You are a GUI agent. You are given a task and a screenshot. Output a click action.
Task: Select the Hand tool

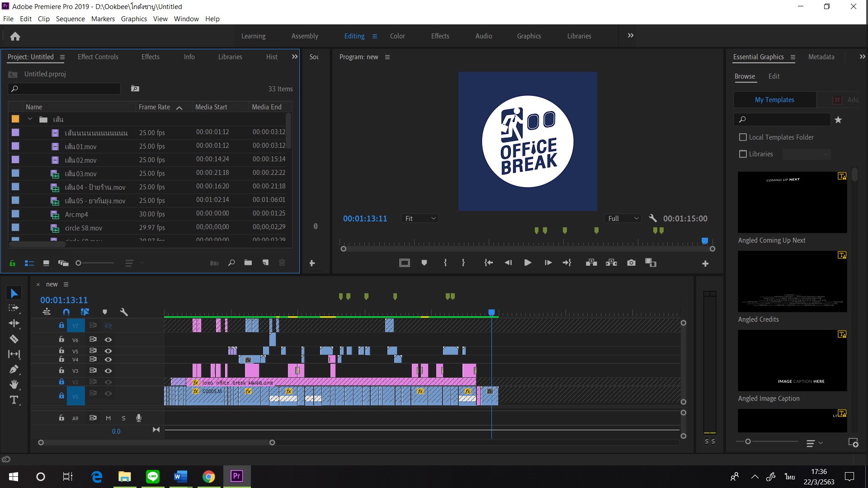[14, 385]
